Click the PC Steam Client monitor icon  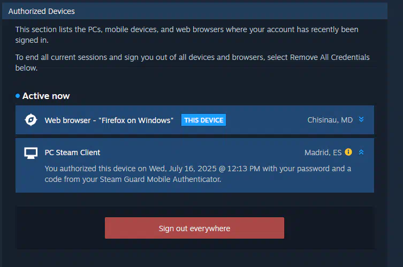click(x=31, y=153)
